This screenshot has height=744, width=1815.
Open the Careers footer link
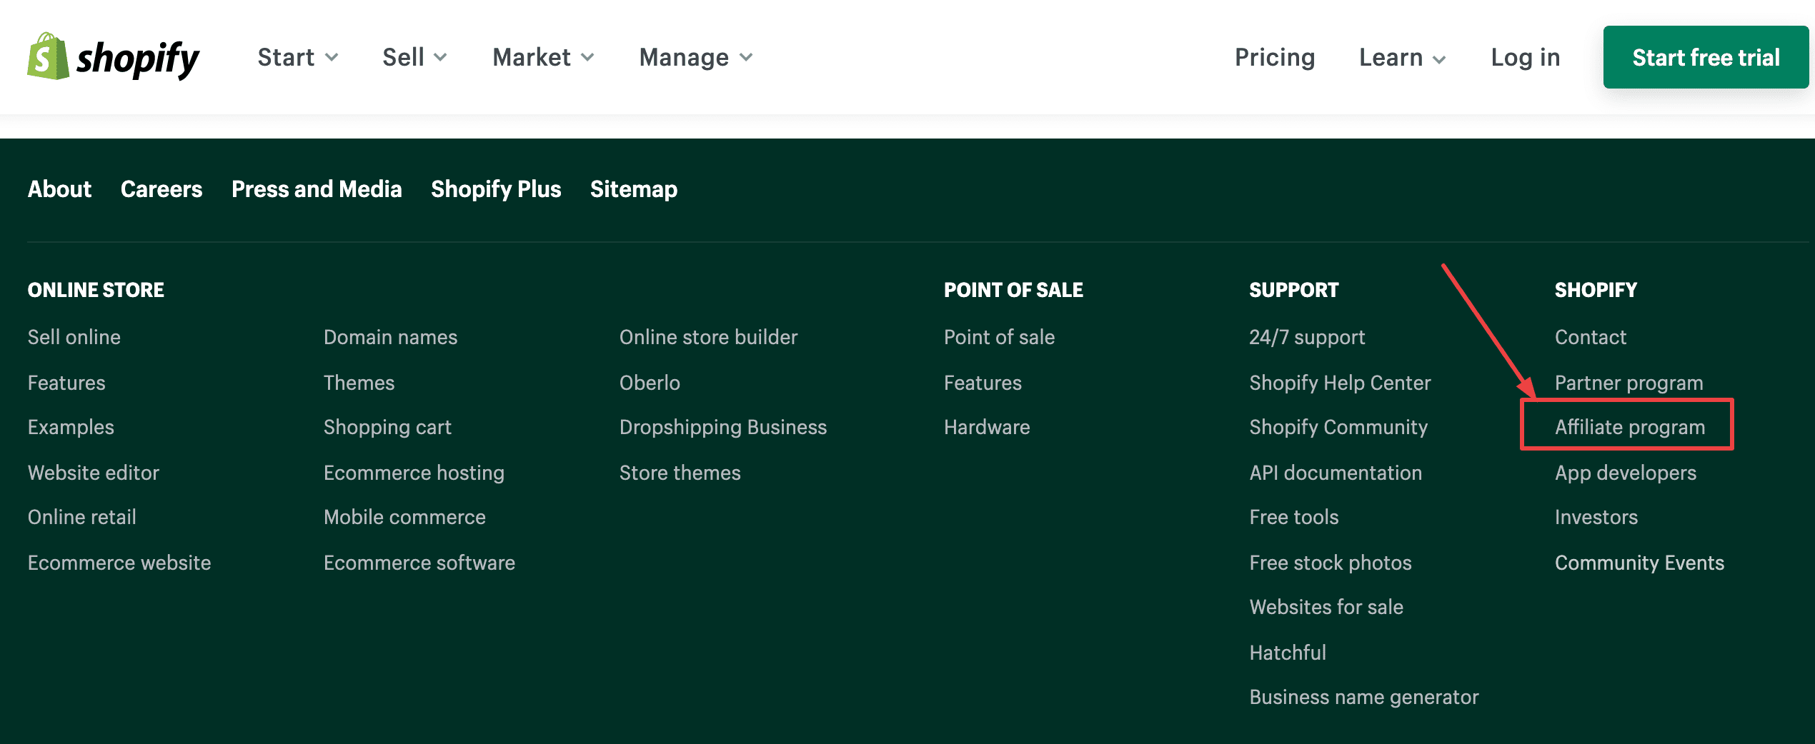161,189
